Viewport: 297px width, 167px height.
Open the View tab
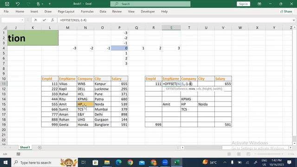point(131,12)
